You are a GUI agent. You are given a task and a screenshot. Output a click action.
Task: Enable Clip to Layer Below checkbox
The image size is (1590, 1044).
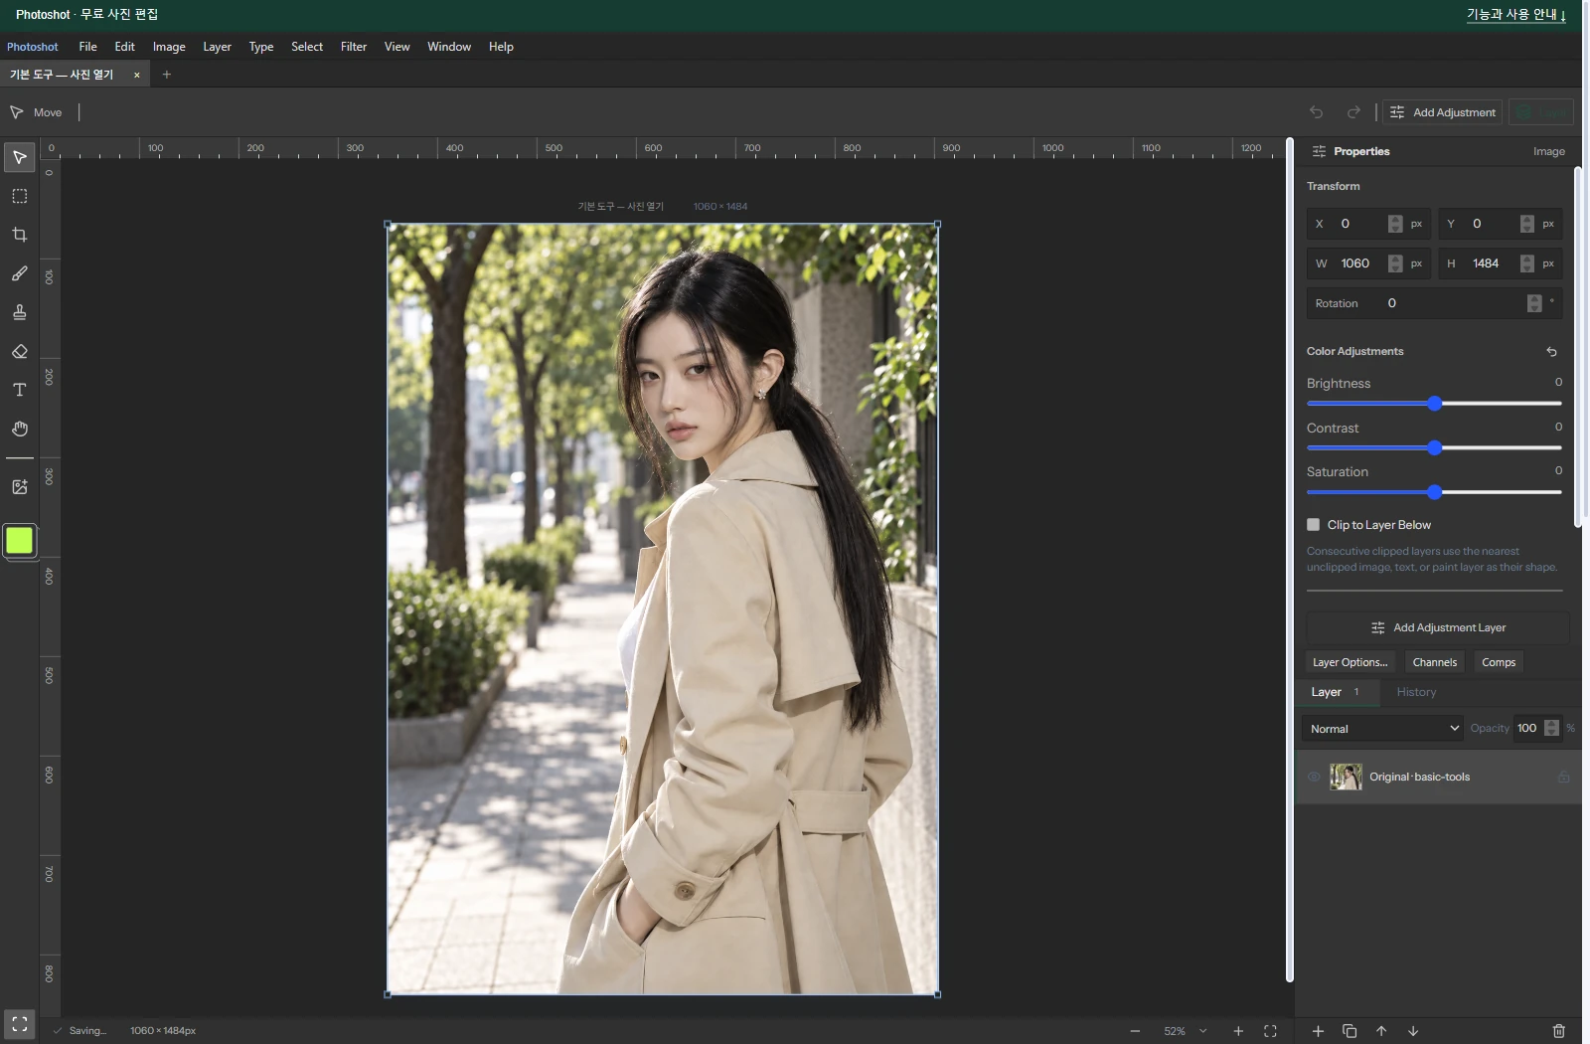(1314, 525)
